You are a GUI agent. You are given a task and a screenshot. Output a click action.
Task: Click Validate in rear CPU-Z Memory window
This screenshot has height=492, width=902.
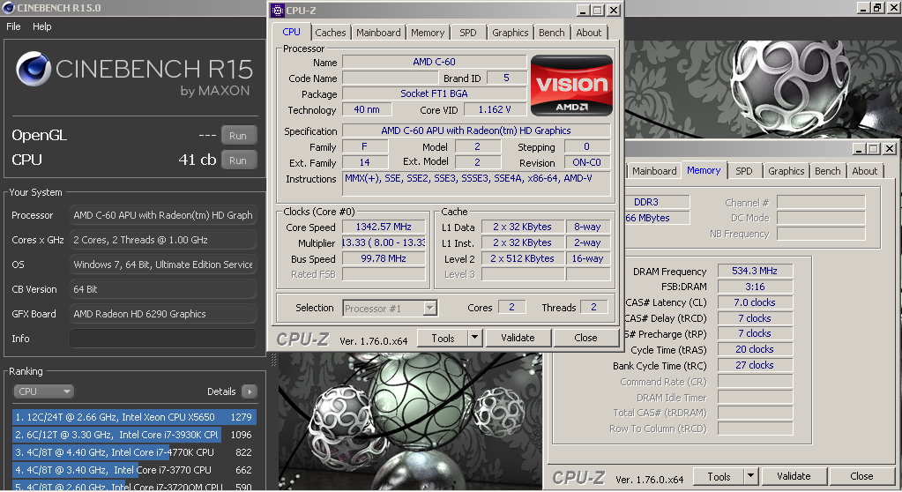[794, 476]
